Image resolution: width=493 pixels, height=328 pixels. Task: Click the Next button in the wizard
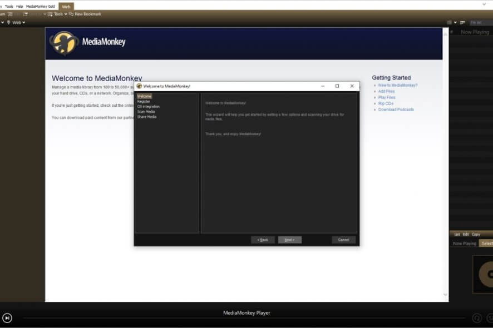pyautogui.click(x=289, y=240)
